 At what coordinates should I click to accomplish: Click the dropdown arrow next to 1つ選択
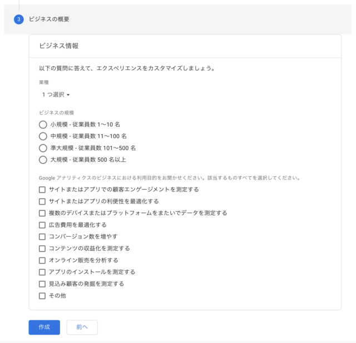(68, 95)
